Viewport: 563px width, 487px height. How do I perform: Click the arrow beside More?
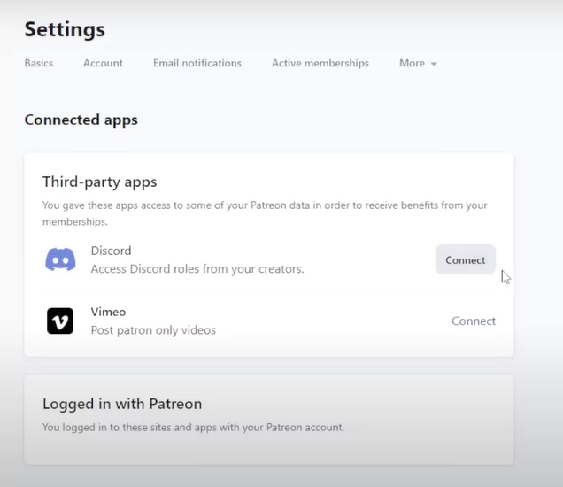click(x=434, y=64)
